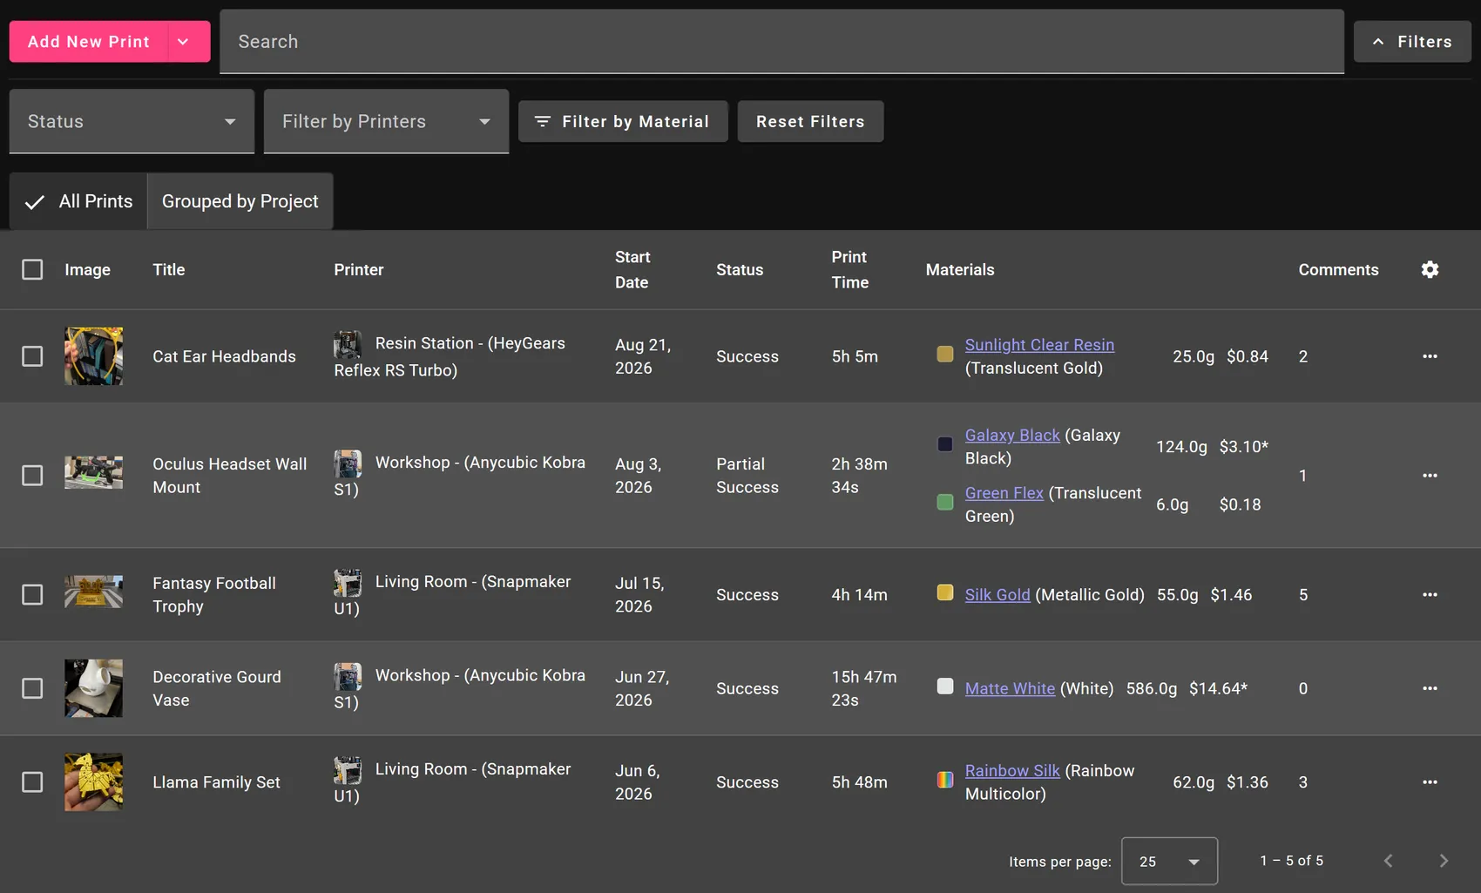Screen dimensions: 1481x893
Task: Click Living Room printer icon in Llama row
Action: pyautogui.click(x=348, y=770)
